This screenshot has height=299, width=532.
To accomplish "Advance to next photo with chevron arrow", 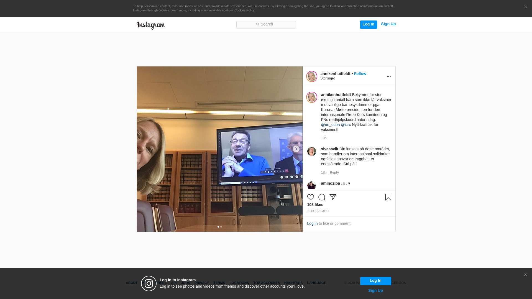I will click(x=296, y=149).
